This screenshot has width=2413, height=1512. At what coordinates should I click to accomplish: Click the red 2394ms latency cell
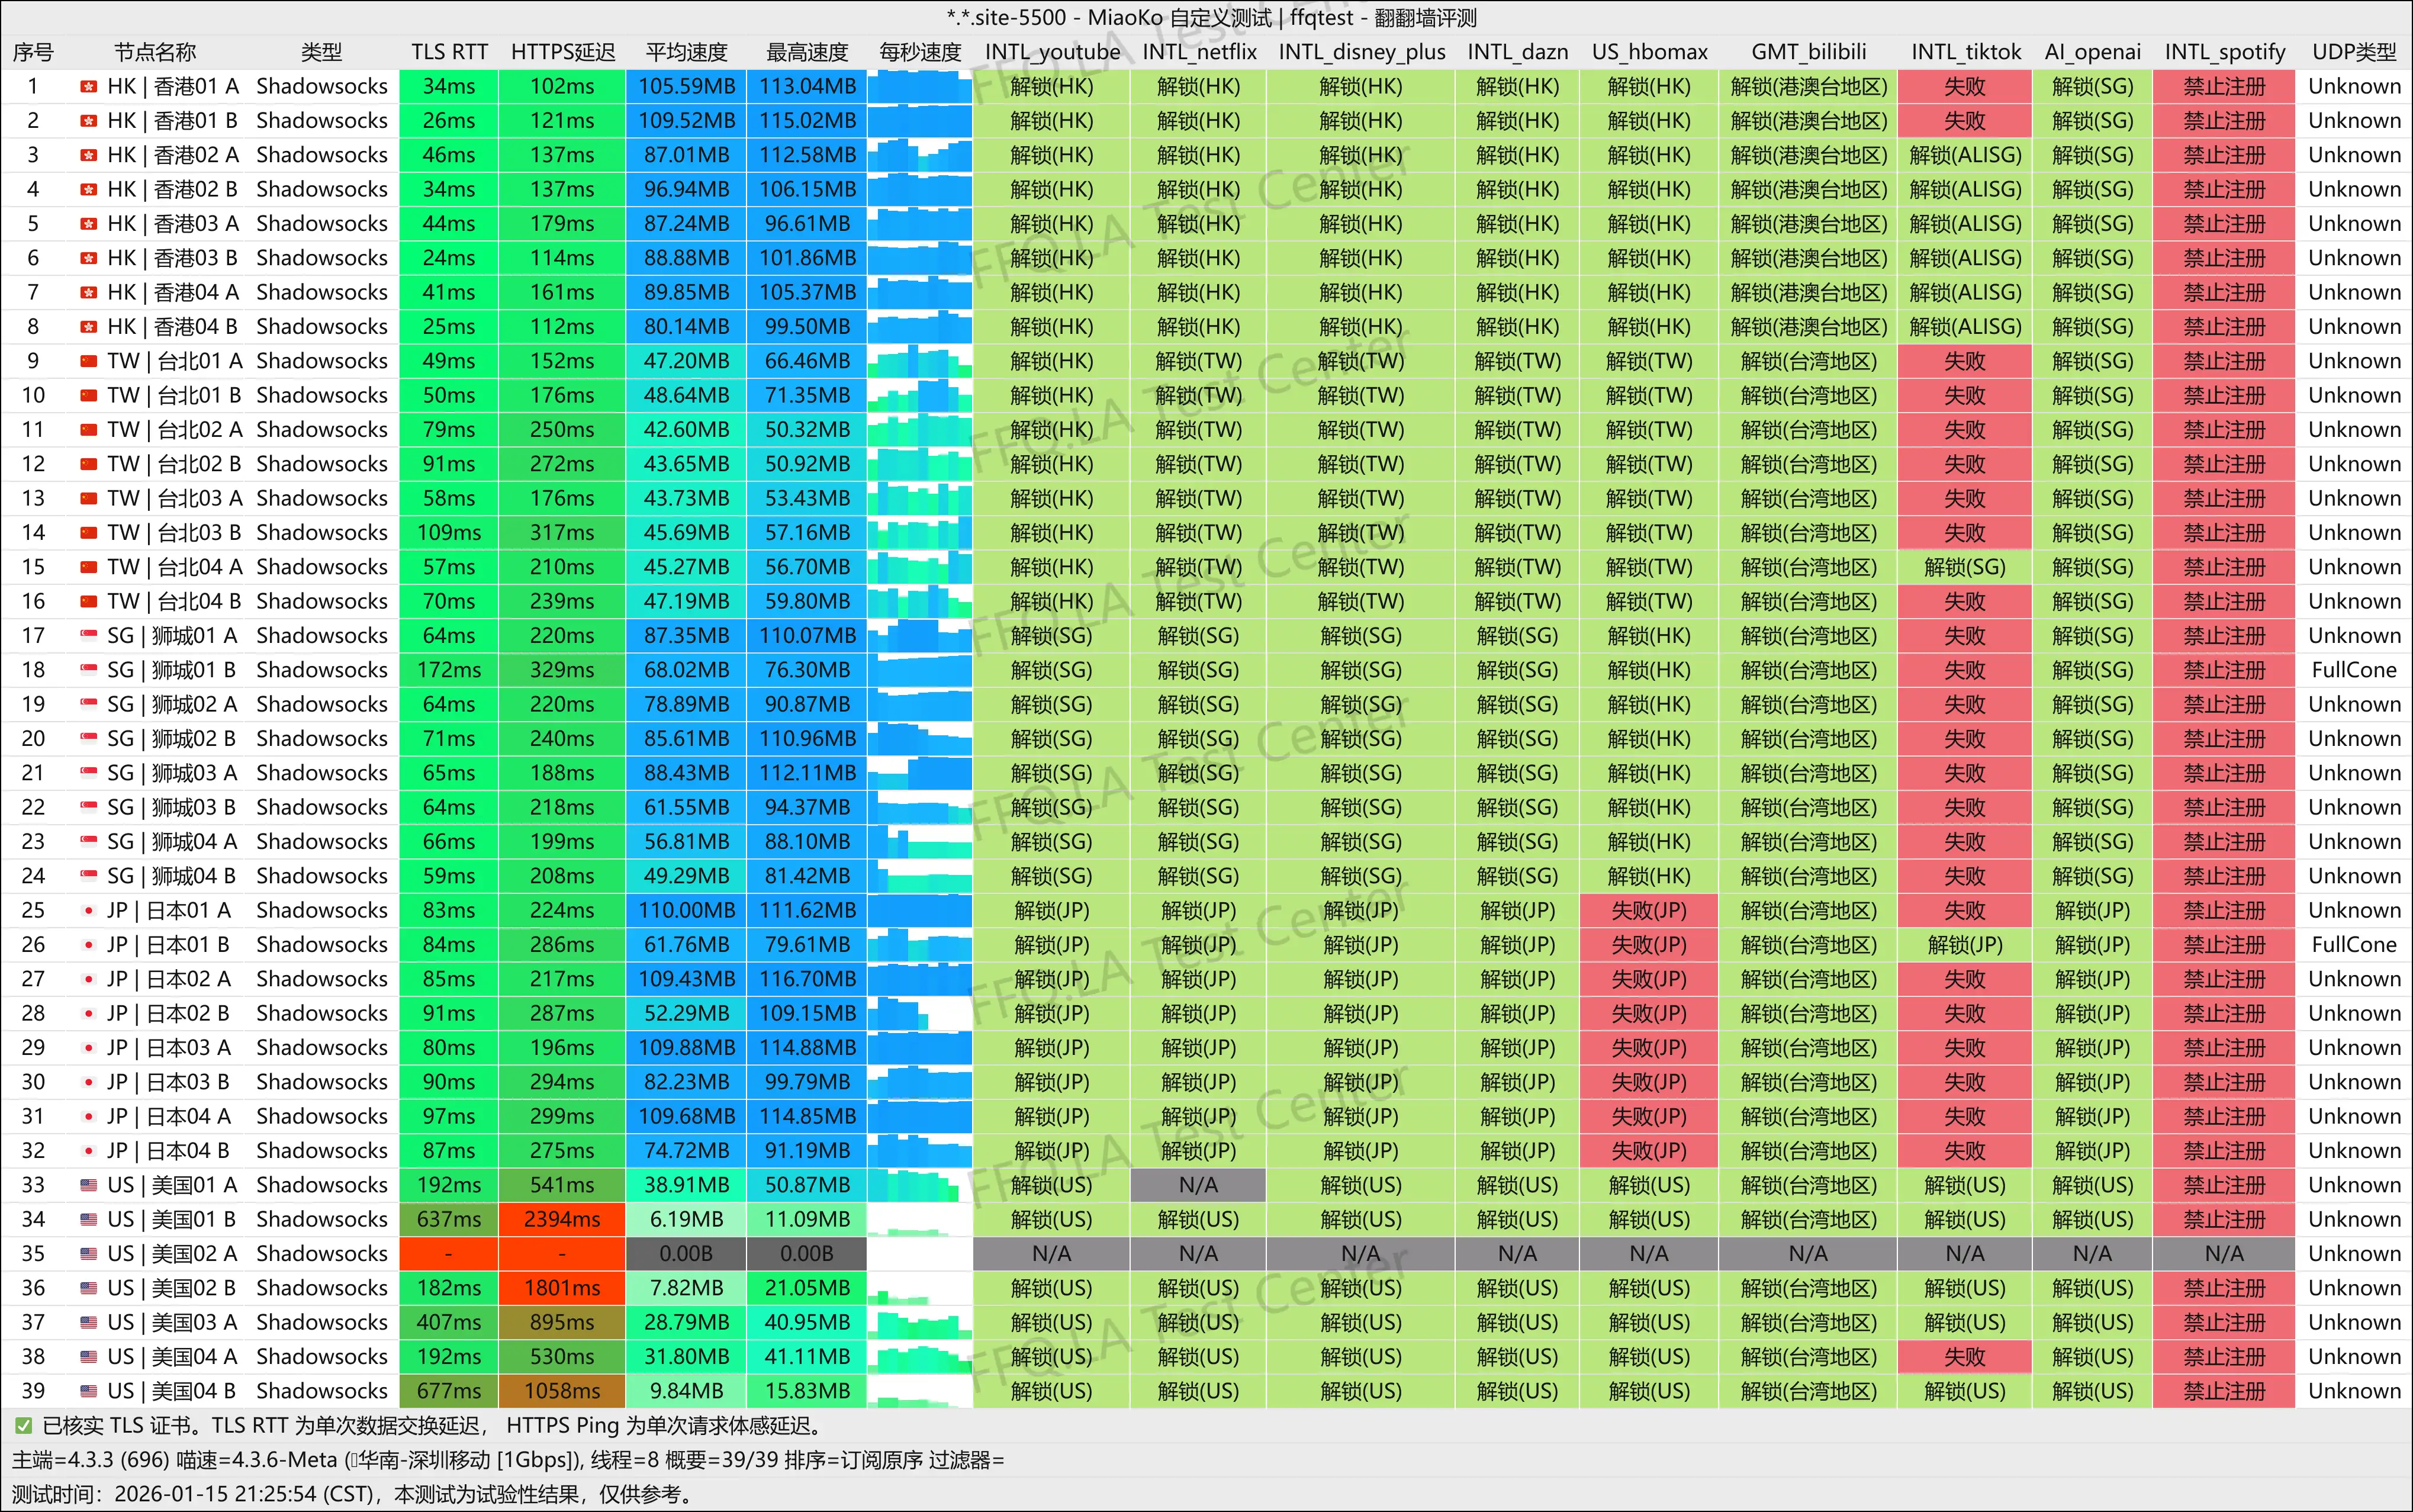click(x=562, y=1219)
